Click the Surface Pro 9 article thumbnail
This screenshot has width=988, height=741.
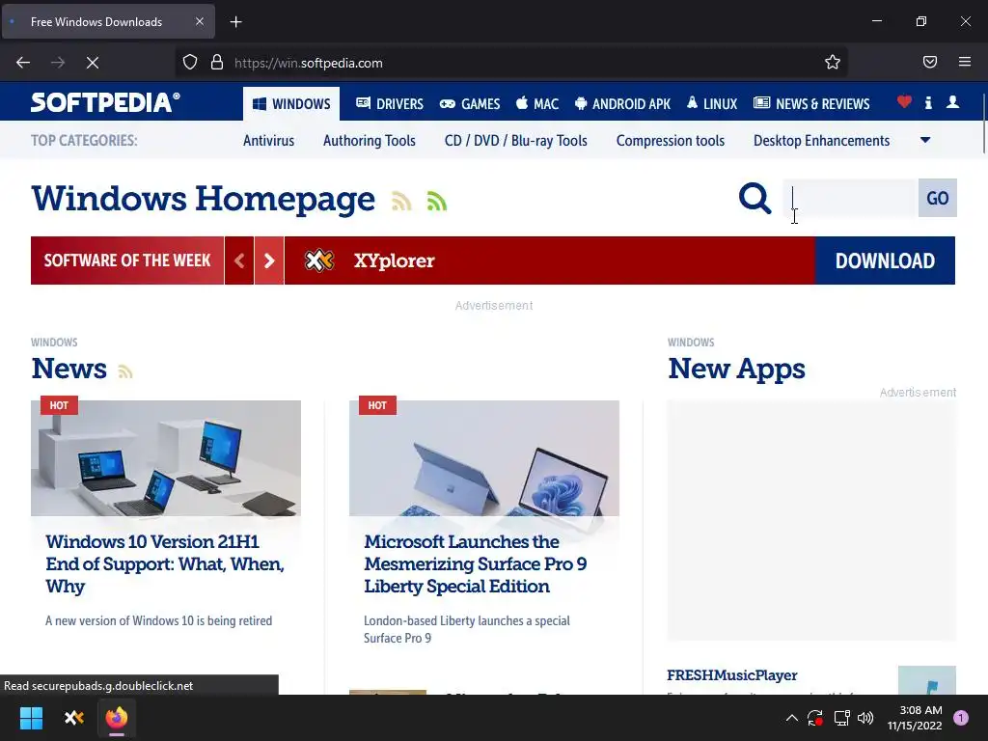pos(484,458)
